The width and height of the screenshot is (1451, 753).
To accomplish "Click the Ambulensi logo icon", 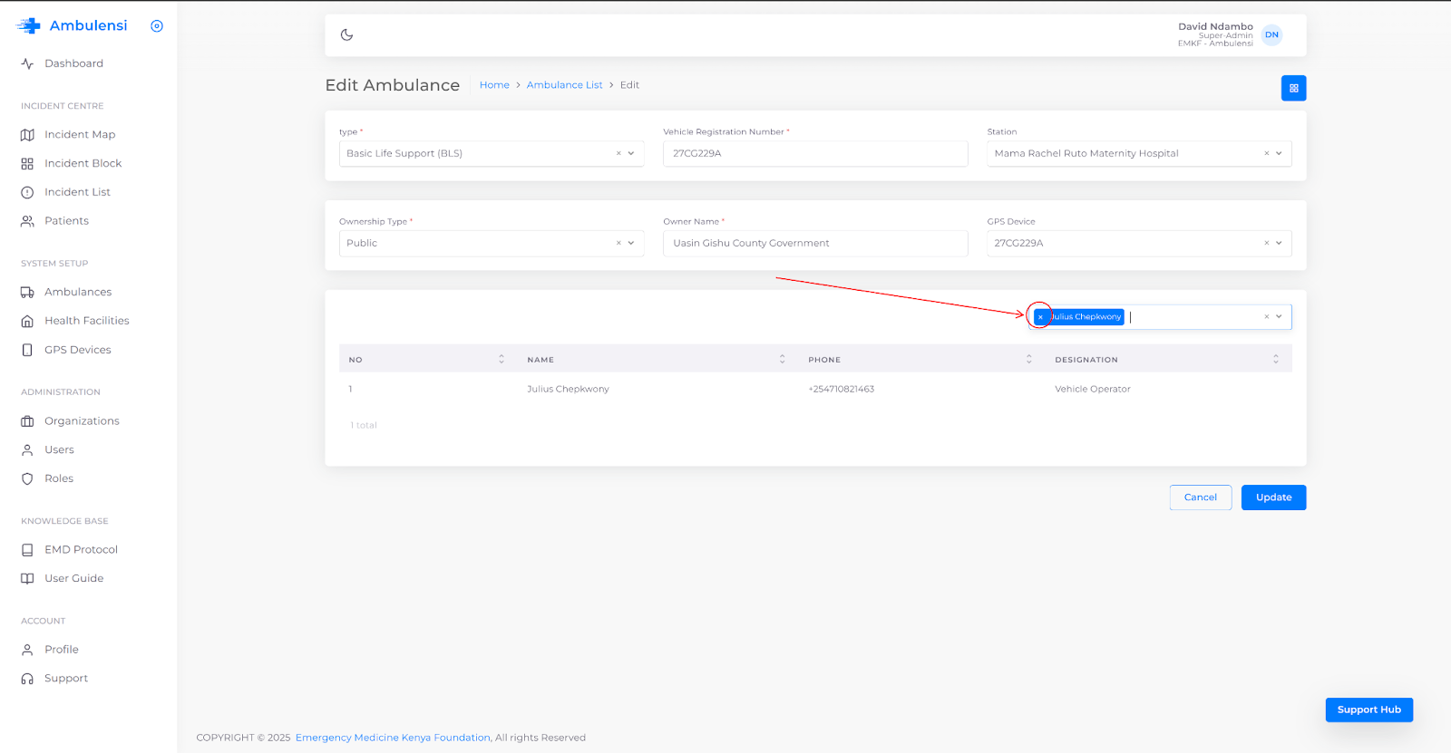I will pyautogui.click(x=29, y=26).
